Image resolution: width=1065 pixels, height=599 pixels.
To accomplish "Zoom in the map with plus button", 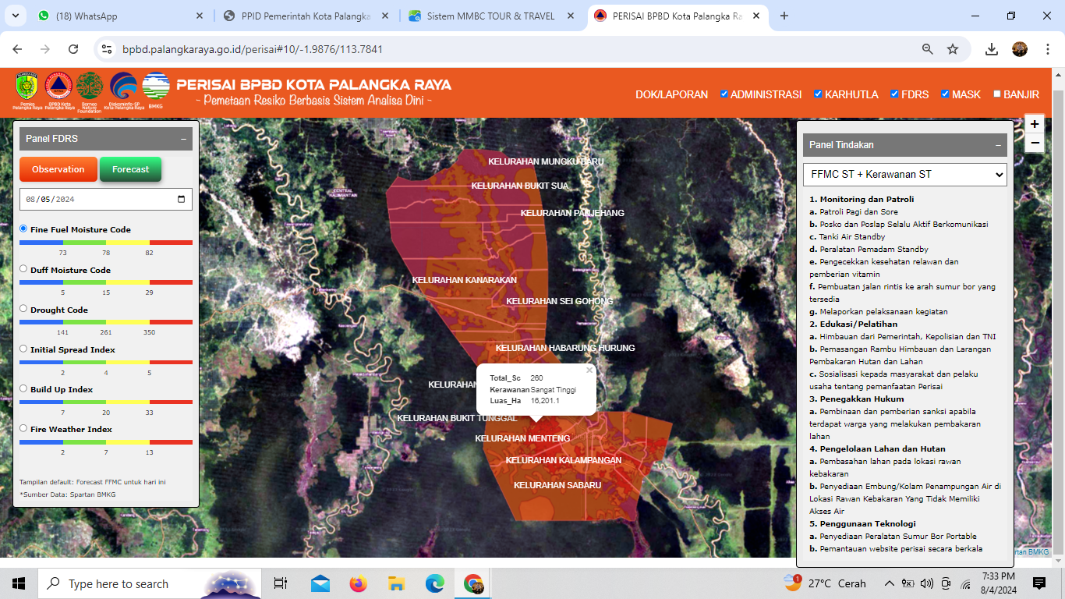I will coord(1035,125).
